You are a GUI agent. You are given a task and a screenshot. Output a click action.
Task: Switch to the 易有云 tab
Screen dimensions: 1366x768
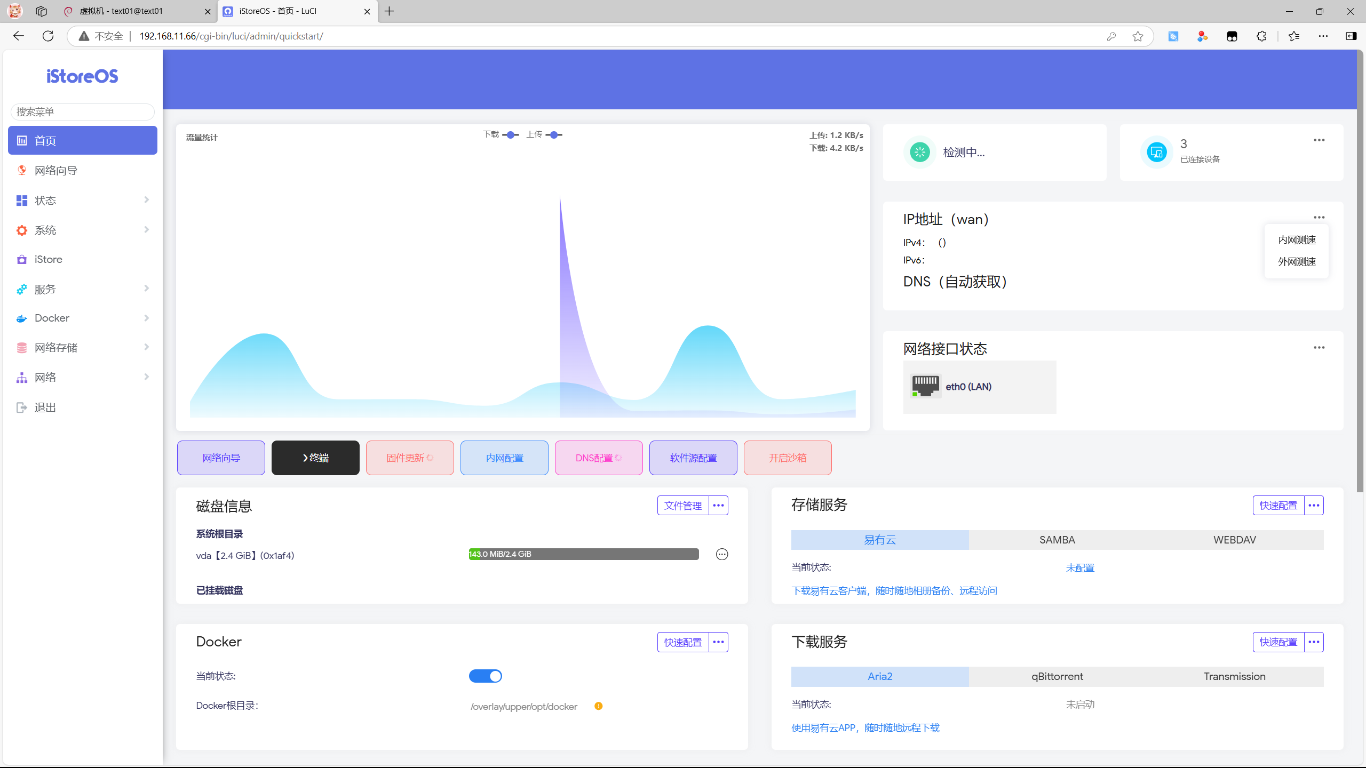click(x=880, y=540)
